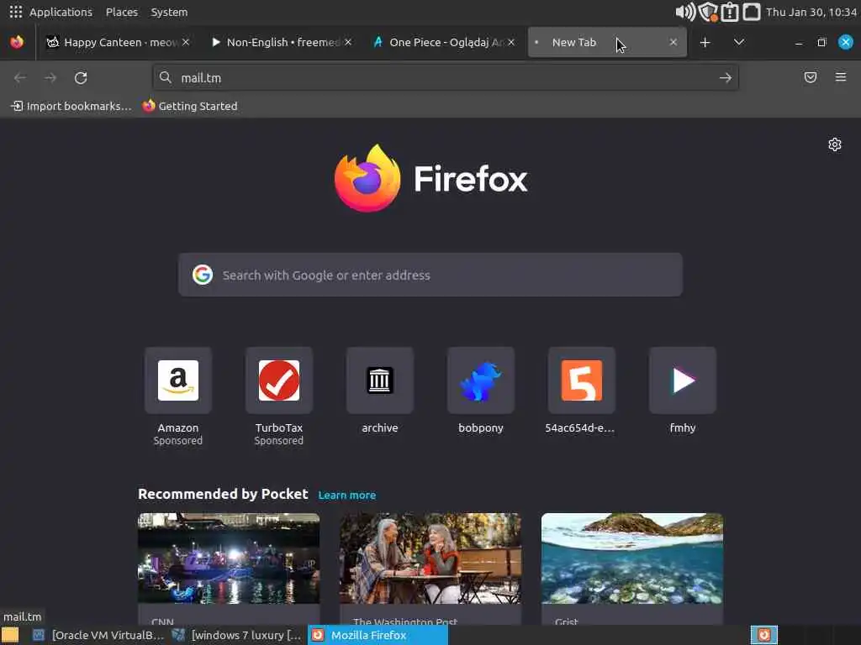Click the shield tray icon

click(x=708, y=12)
